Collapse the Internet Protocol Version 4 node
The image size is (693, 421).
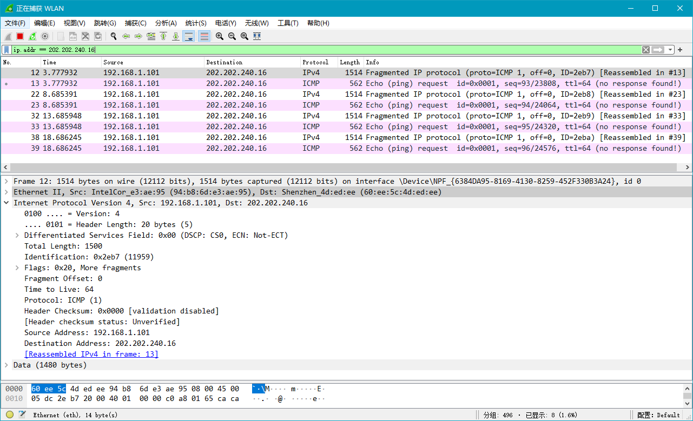(x=6, y=203)
